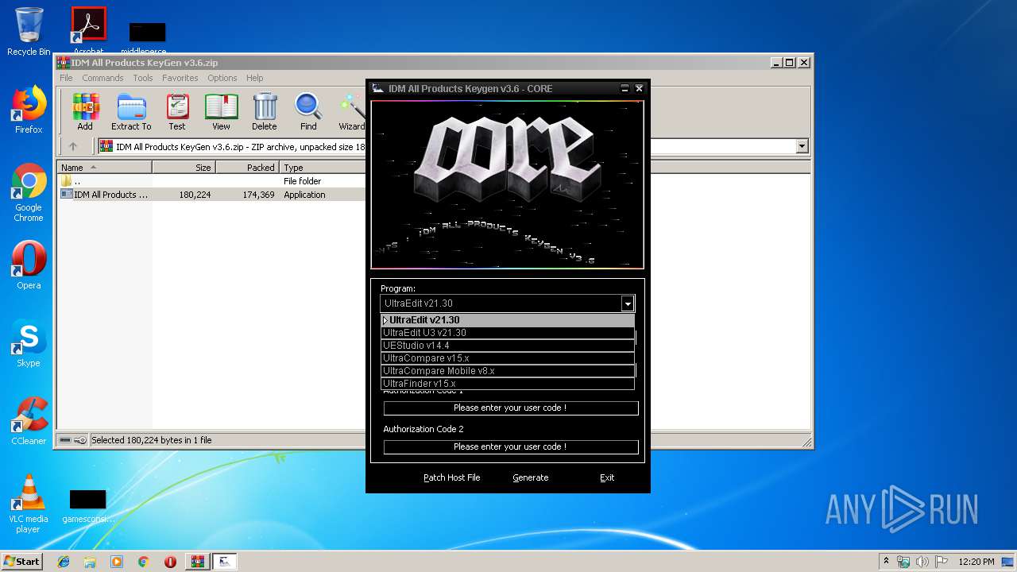The width and height of the screenshot is (1017, 572).
Task: Select the Firefox desktop shortcut
Action: (29, 110)
